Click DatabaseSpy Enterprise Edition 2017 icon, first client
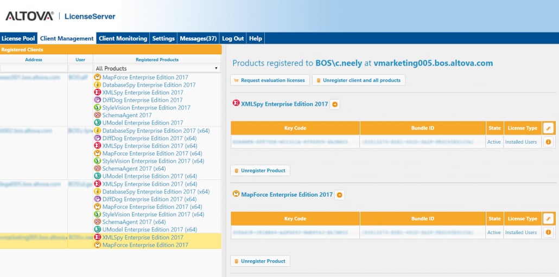Screen dimensions: 559x277 coord(97,85)
